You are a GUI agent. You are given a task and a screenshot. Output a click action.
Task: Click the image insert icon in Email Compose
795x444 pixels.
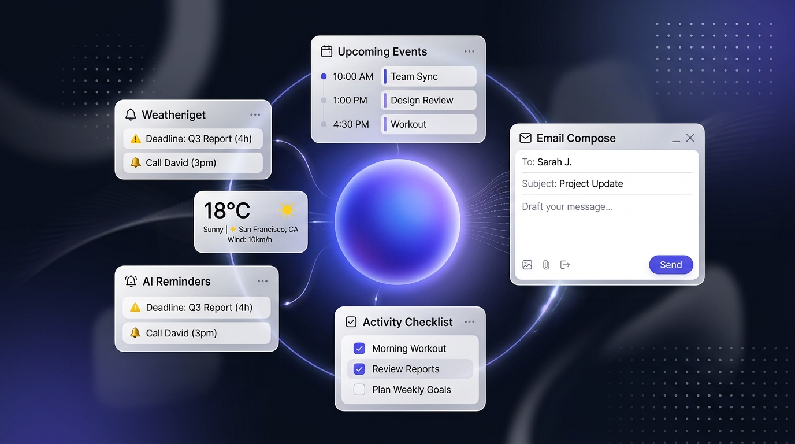pos(527,264)
